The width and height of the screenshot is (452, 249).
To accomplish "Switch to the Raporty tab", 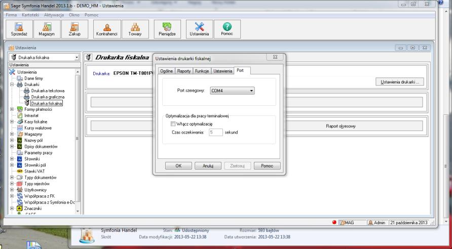I will 184,71.
